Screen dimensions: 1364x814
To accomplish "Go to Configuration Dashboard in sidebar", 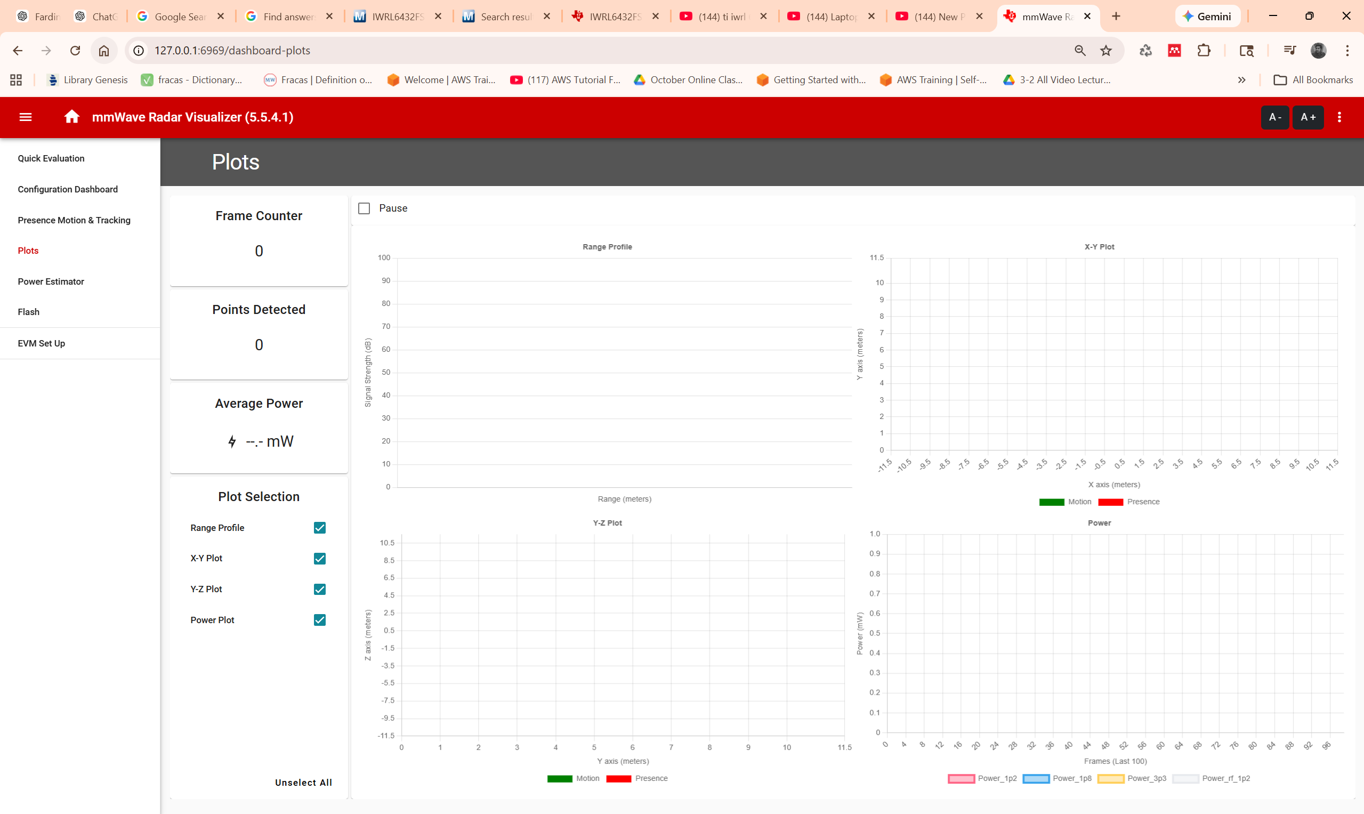I will (x=68, y=189).
